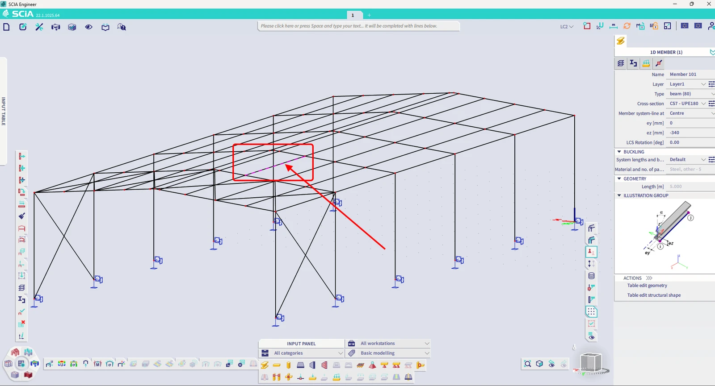
Task: Open the View eye icon in top toolbar
Action: point(88,27)
